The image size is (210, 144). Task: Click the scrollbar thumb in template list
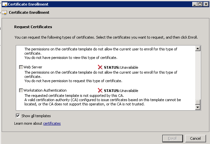[x=198, y=102]
